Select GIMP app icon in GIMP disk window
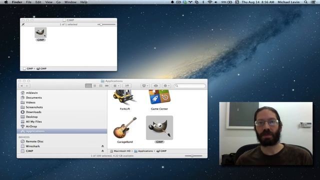This screenshot has height=180, width=320. (40, 32)
